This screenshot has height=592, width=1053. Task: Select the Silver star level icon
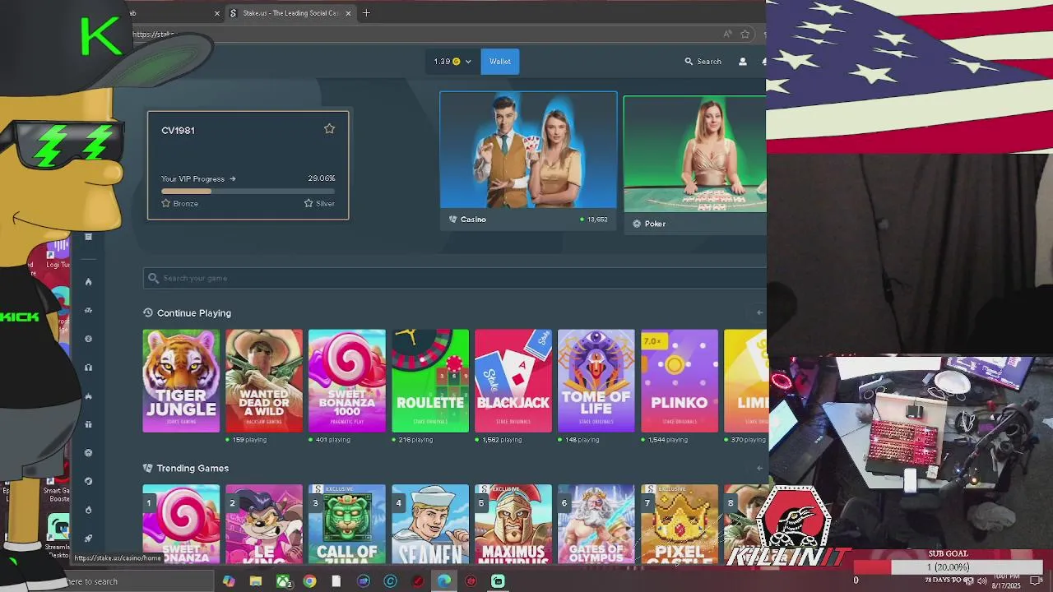pos(308,203)
